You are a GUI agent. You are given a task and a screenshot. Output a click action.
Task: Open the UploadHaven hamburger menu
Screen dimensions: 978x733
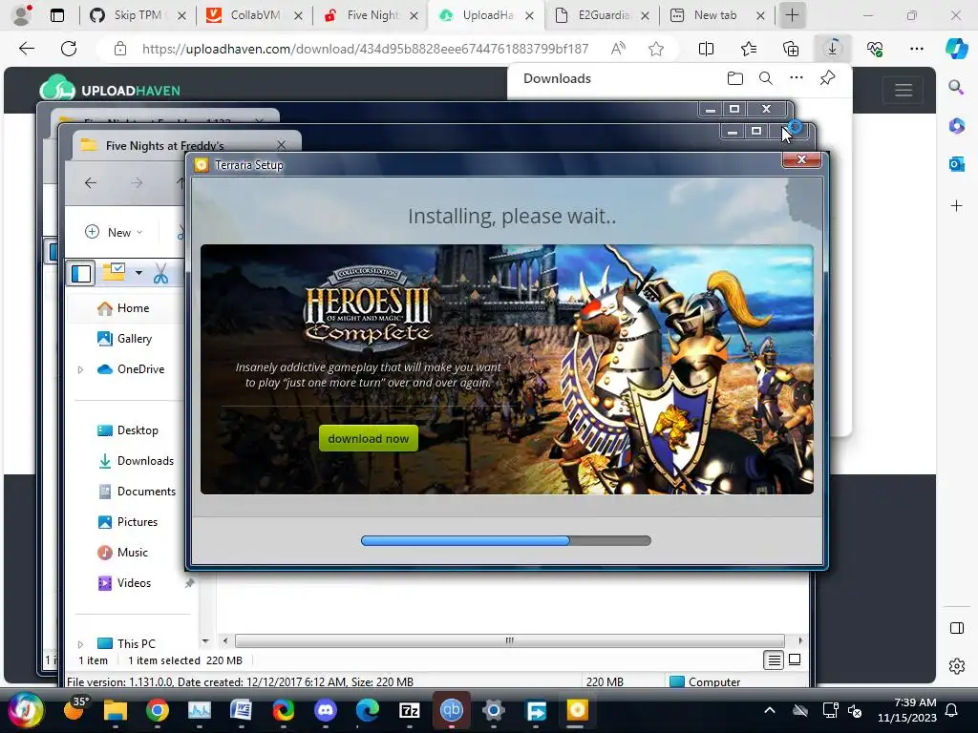pos(904,91)
